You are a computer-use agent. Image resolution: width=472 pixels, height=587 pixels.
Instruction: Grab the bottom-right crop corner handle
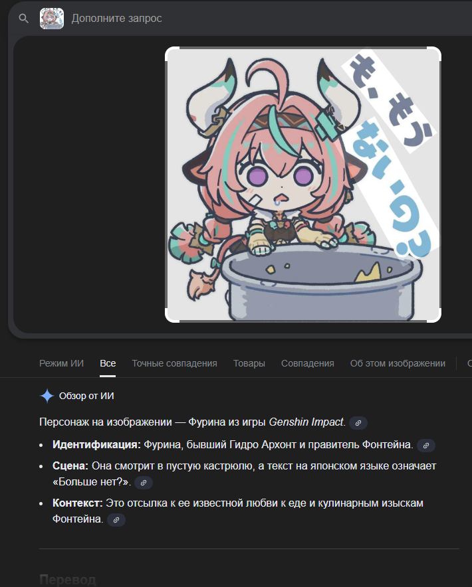[x=434, y=315]
